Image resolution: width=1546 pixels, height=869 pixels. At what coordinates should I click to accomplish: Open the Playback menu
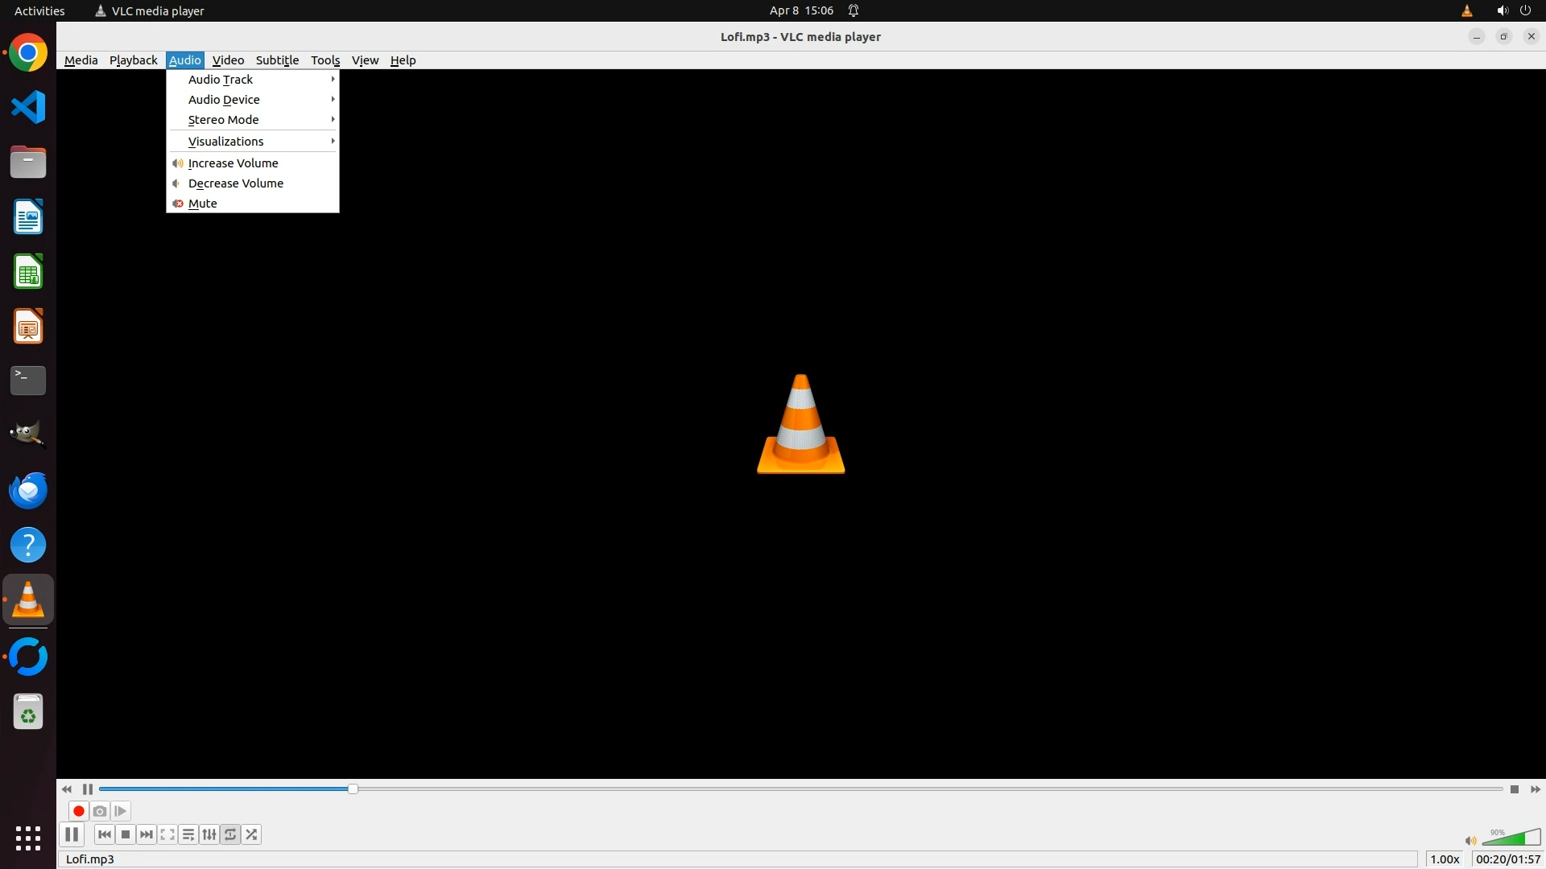pyautogui.click(x=133, y=60)
